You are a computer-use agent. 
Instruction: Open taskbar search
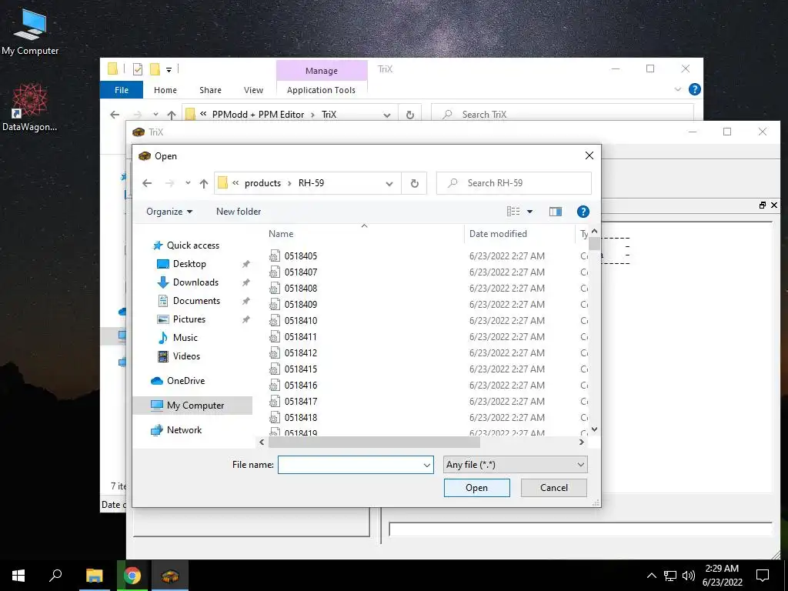(x=55, y=576)
